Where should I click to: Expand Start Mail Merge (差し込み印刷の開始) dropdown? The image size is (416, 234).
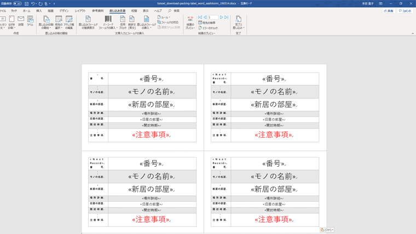click(47, 21)
